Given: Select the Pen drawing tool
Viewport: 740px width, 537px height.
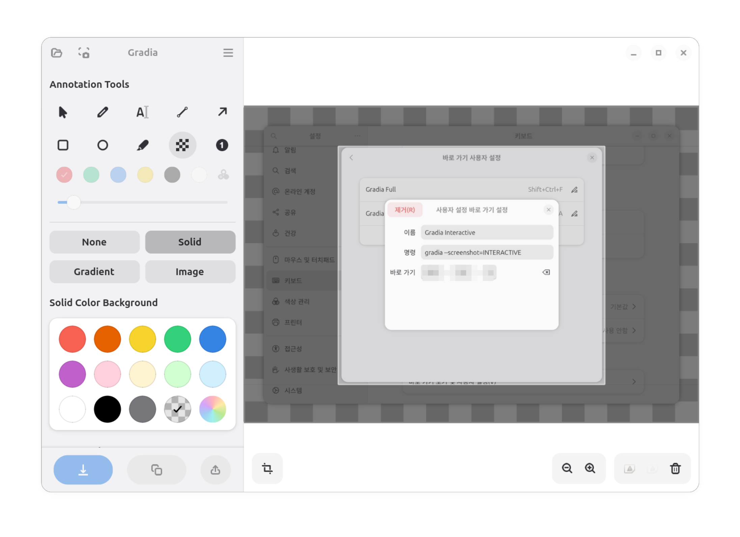Looking at the screenshot, I should (x=103, y=112).
